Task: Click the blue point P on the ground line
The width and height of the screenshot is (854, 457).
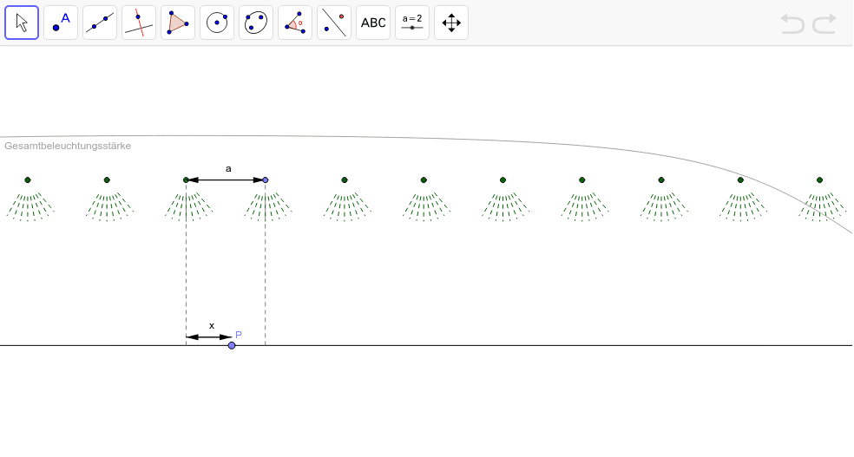Action: point(232,345)
